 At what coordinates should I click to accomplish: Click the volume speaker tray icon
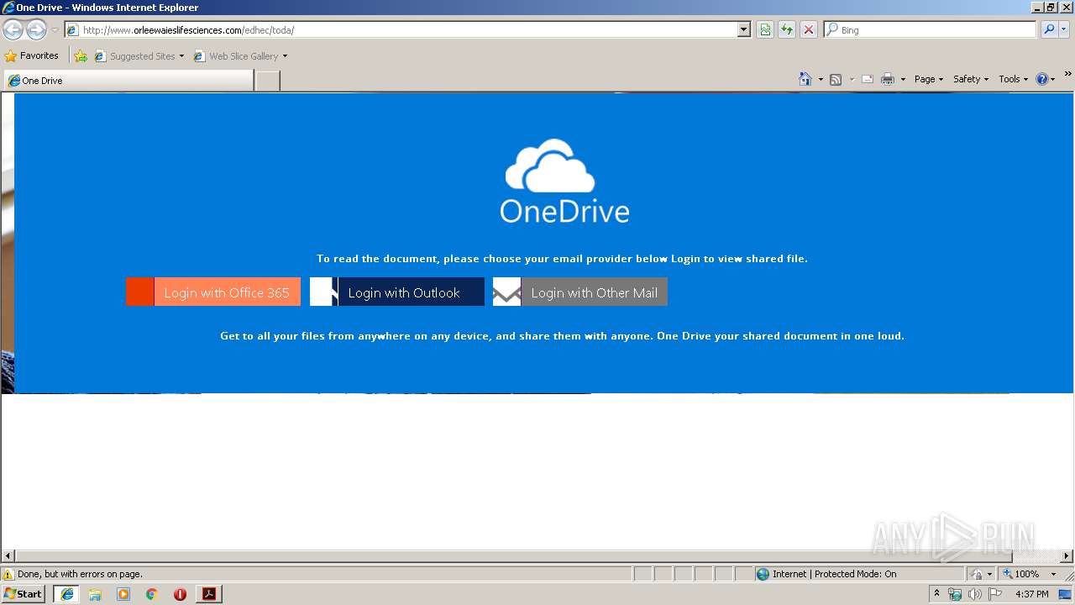(974, 594)
